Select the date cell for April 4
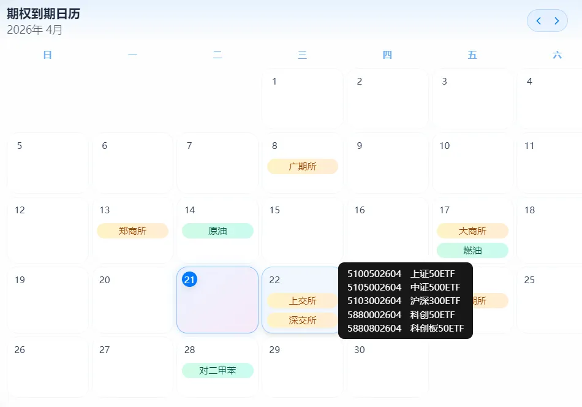Screen dimensions: 582x407 tap(550, 99)
